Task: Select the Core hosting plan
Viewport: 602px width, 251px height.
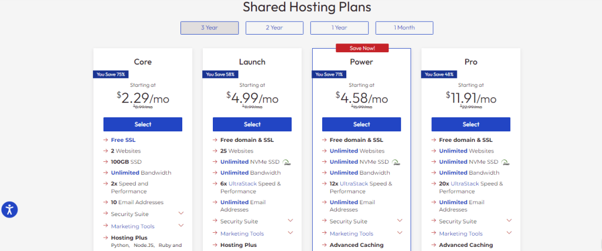Action: click(143, 124)
